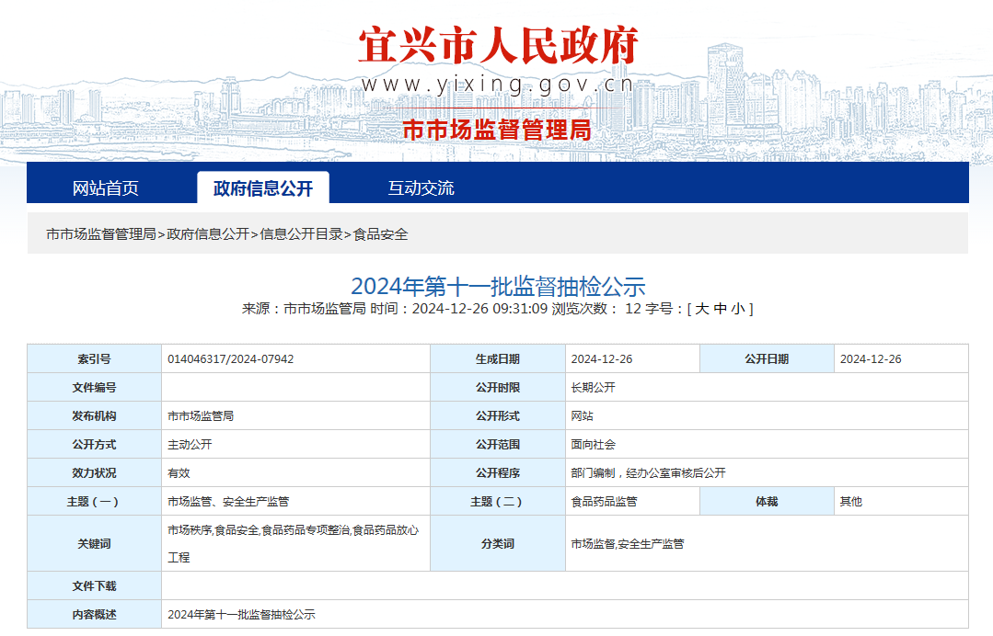Select the index number 014046317/2024-07942

coord(230,359)
